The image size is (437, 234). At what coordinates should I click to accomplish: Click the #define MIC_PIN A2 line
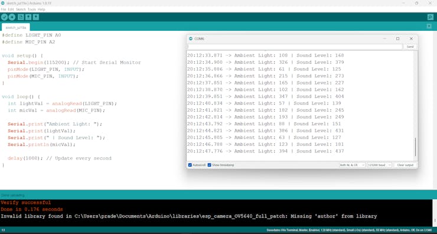click(28, 42)
